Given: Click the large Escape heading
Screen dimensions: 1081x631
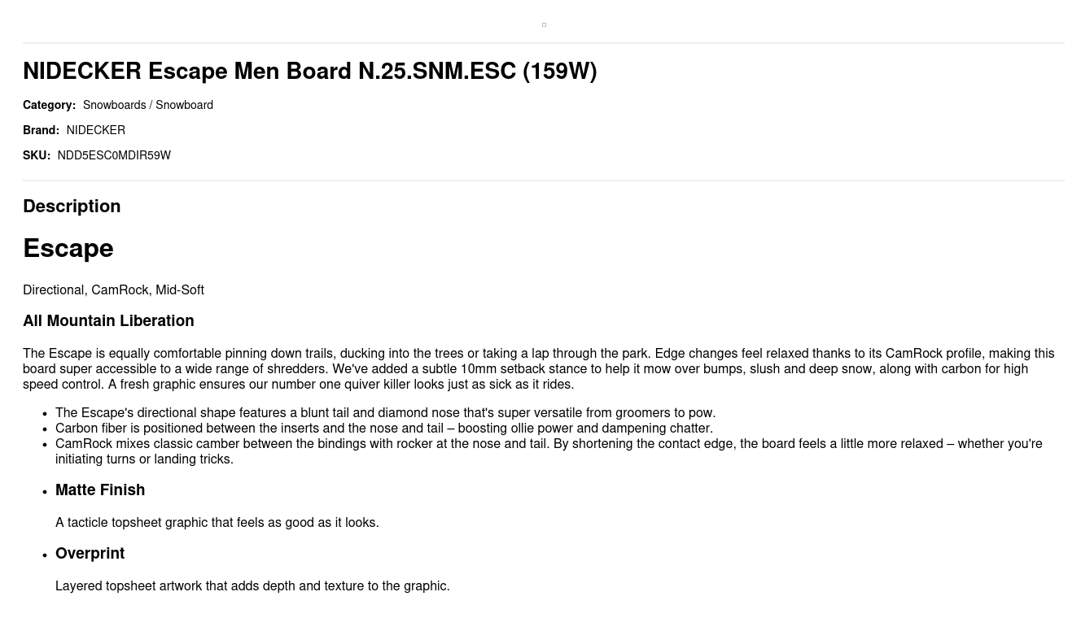Looking at the screenshot, I should [68, 249].
